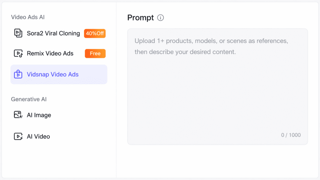
Task: Click the Prompt heading text
Action: 141,18
